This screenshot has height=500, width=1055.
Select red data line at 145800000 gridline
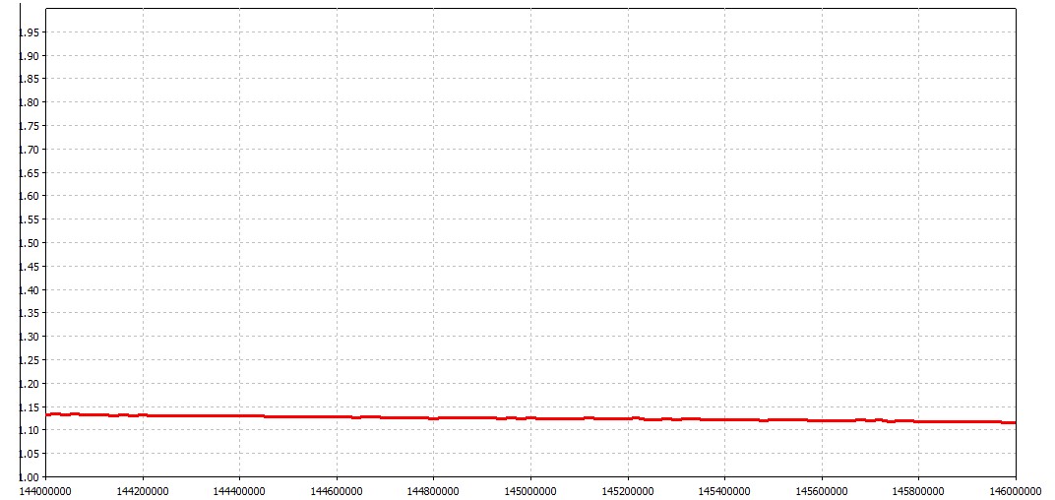click(x=918, y=421)
